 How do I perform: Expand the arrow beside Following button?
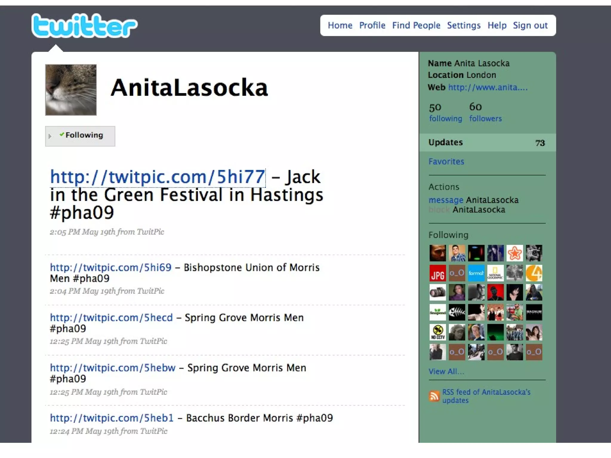coord(50,136)
